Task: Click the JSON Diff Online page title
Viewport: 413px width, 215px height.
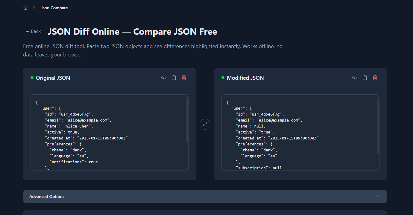Action: point(133,31)
